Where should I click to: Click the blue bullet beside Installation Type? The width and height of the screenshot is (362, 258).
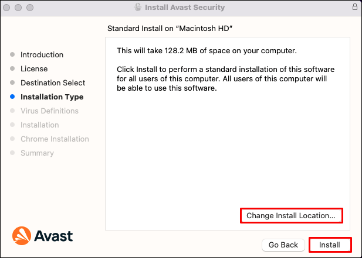point(12,97)
